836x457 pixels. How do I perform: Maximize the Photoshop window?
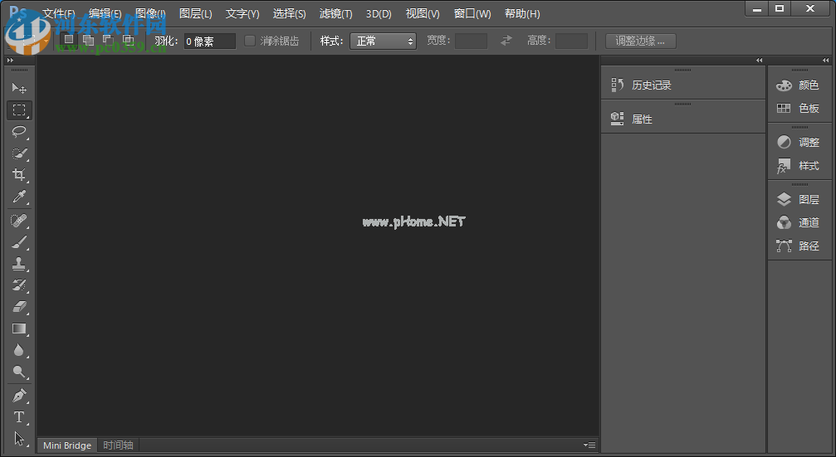click(780, 8)
